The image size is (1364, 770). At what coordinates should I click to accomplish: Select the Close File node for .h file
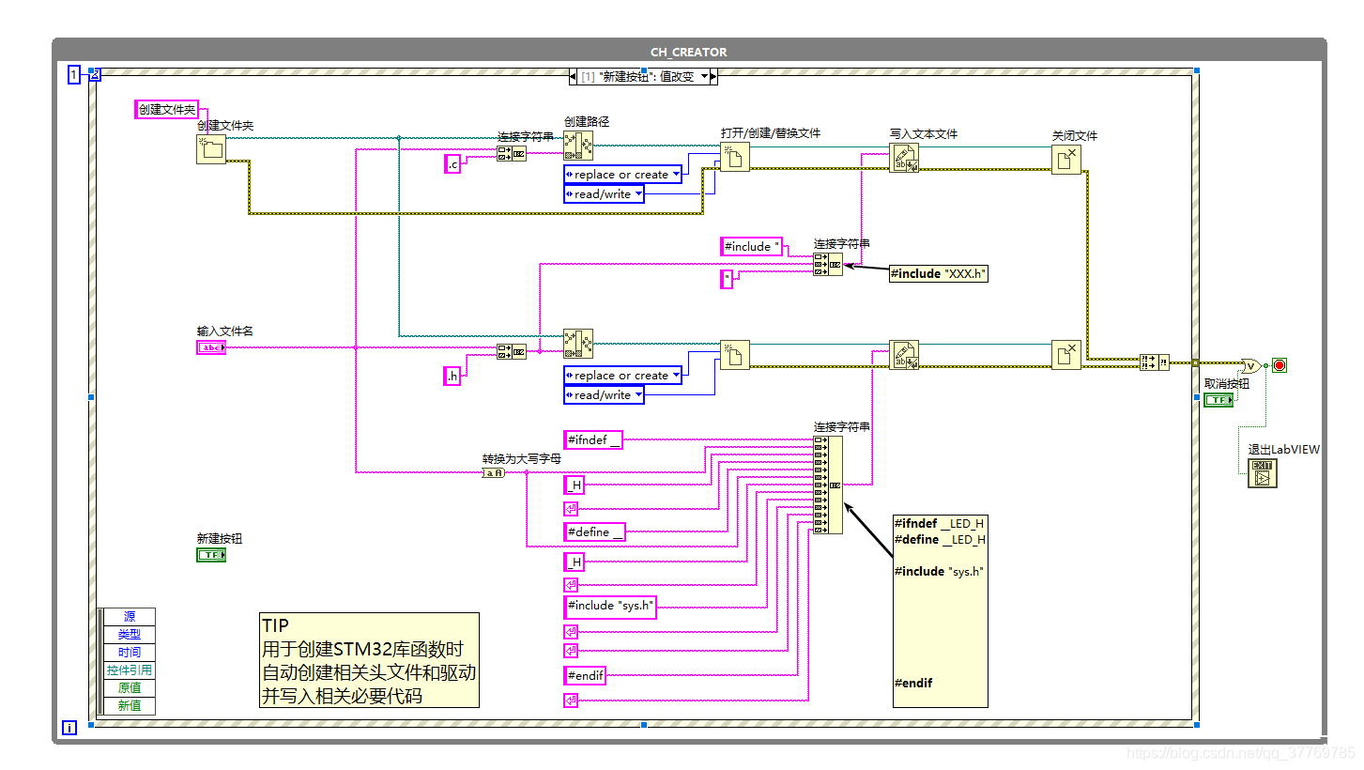coord(1066,355)
